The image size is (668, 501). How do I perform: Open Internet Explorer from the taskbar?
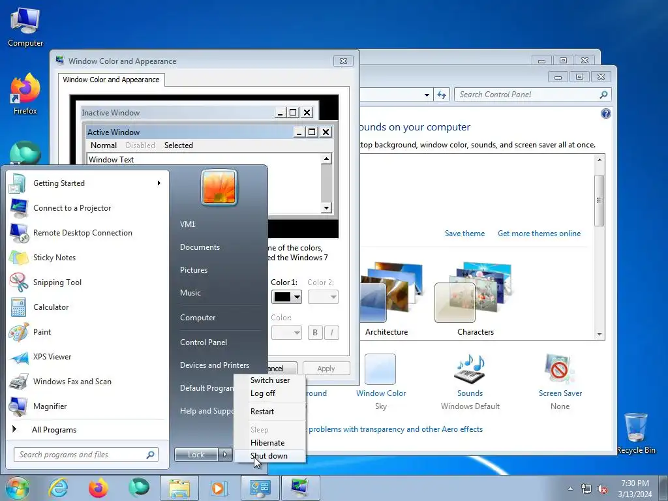(x=58, y=488)
